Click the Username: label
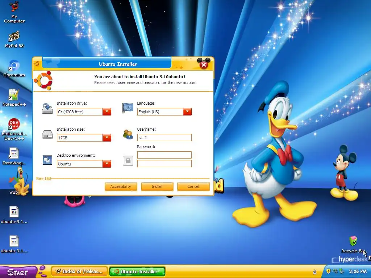The image size is (371, 278). tap(146, 129)
